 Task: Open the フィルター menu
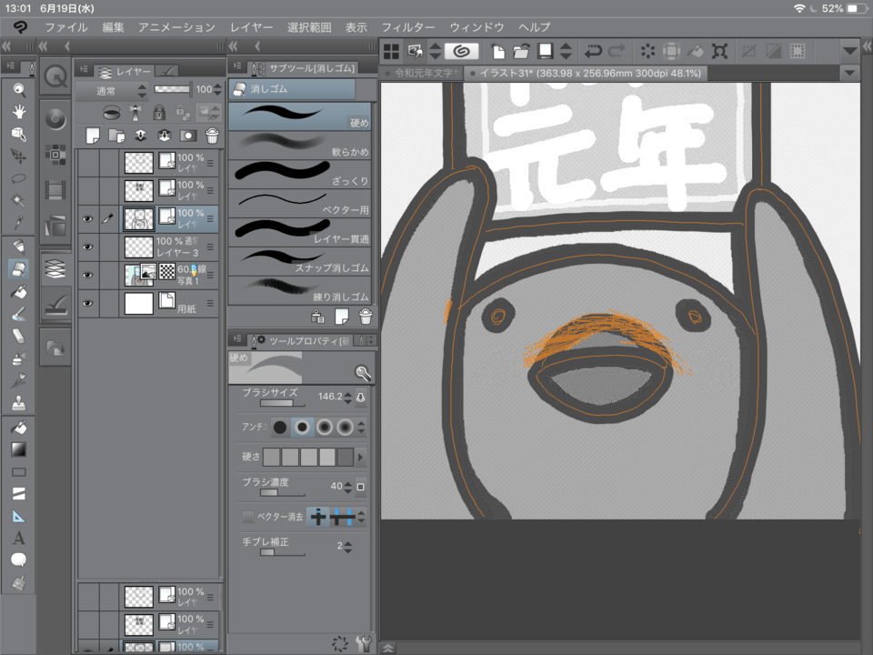click(407, 27)
